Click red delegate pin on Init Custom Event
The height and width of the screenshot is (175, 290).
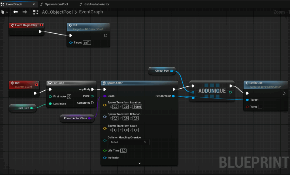[x=37, y=85]
